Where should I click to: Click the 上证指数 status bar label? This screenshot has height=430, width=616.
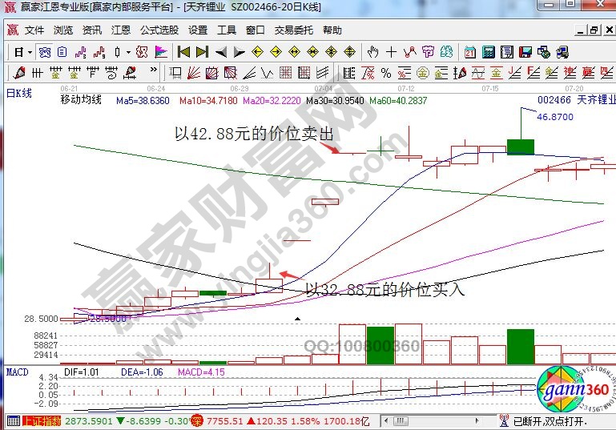pyautogui.click(x=42, y=420)
